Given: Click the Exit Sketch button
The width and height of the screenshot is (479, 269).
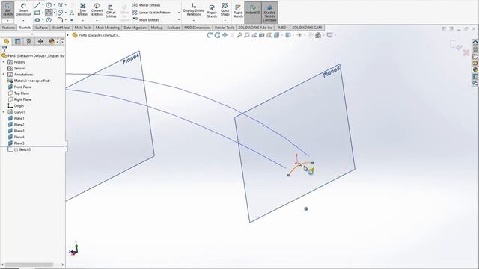Looking at the screenshot, I should click(7, 9).
